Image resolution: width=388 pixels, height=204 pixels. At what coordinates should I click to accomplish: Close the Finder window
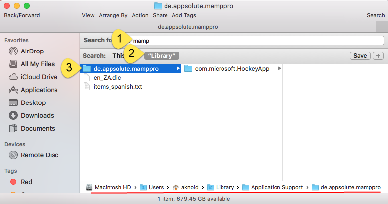point(7,6)
